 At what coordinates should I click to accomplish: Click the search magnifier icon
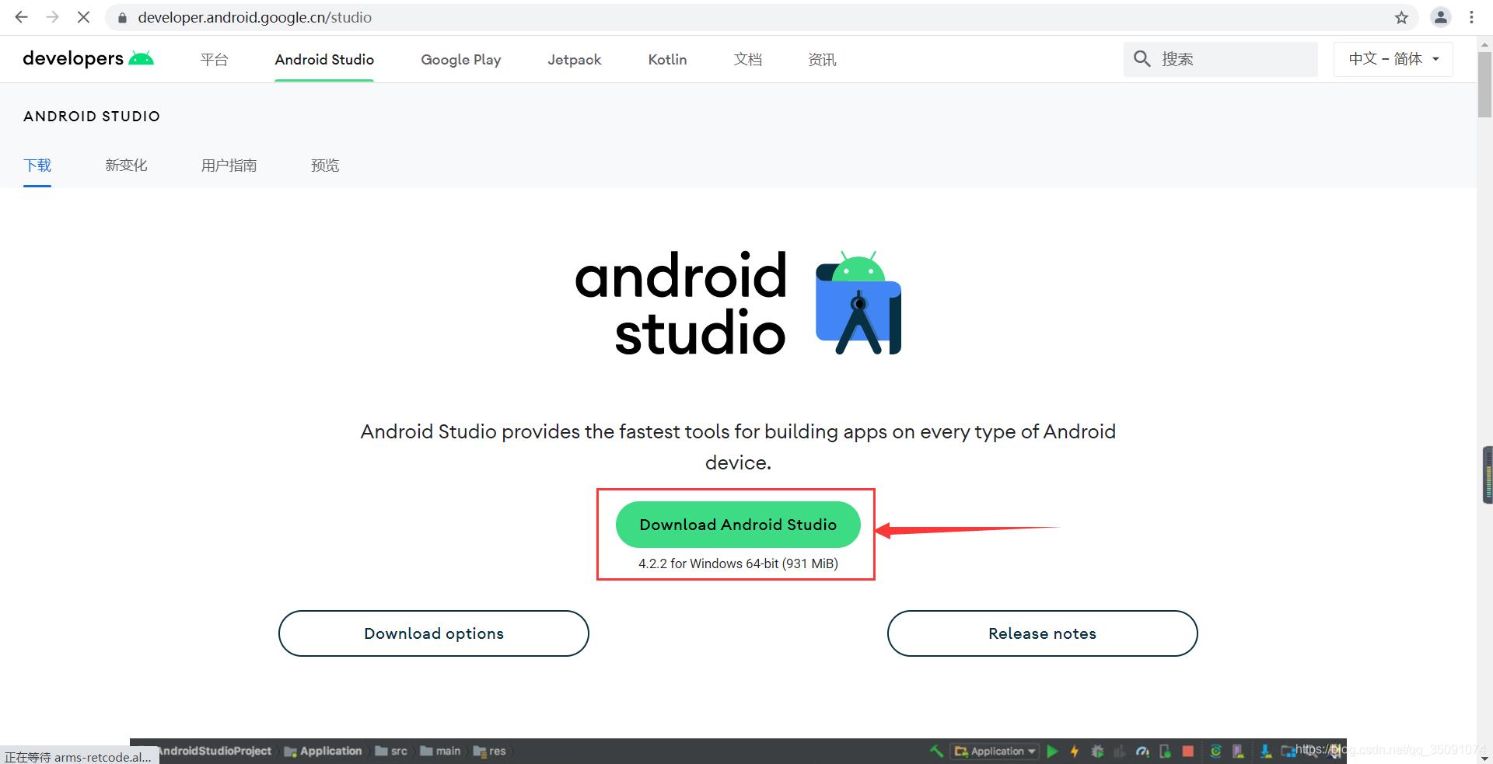pos(1142,59)
